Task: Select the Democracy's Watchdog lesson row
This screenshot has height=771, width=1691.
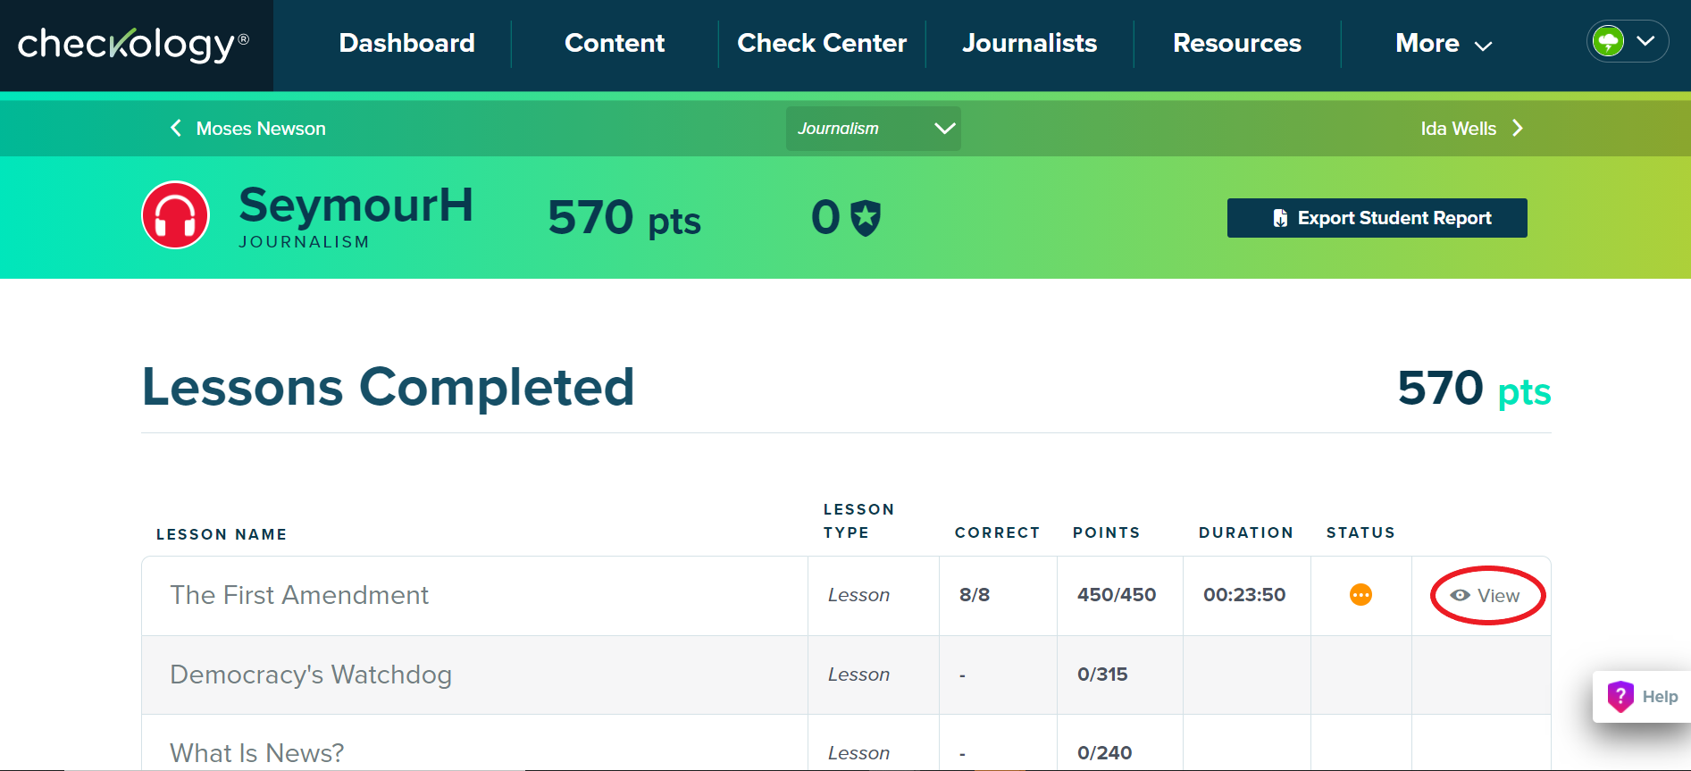Action: point(311,675)
